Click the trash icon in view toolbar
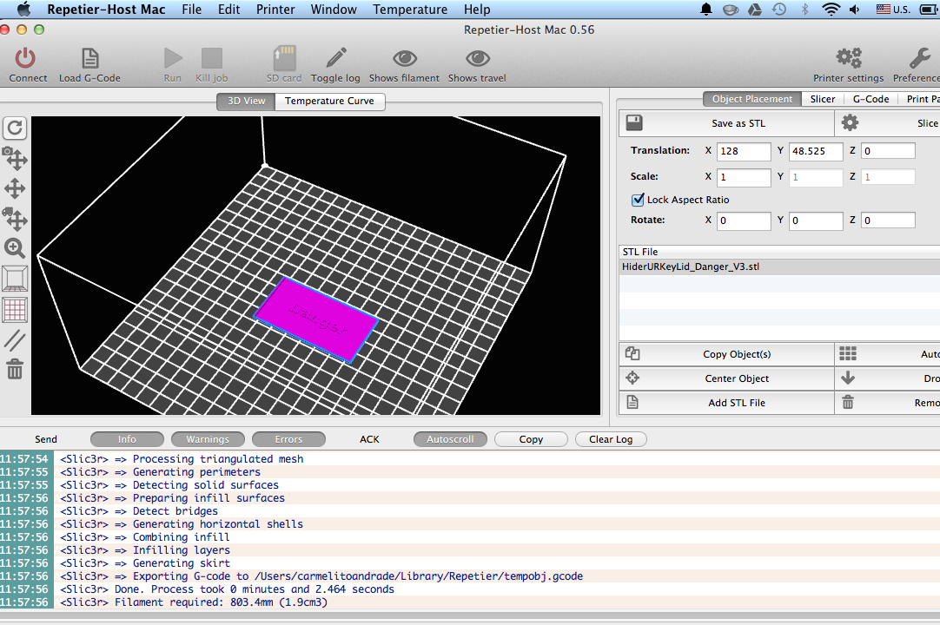Viewport: 940px width, 625px height. coord(15,369)
